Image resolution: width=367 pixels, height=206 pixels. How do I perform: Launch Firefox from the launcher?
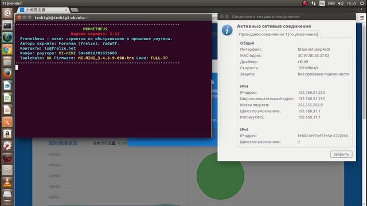click(7, 74)
